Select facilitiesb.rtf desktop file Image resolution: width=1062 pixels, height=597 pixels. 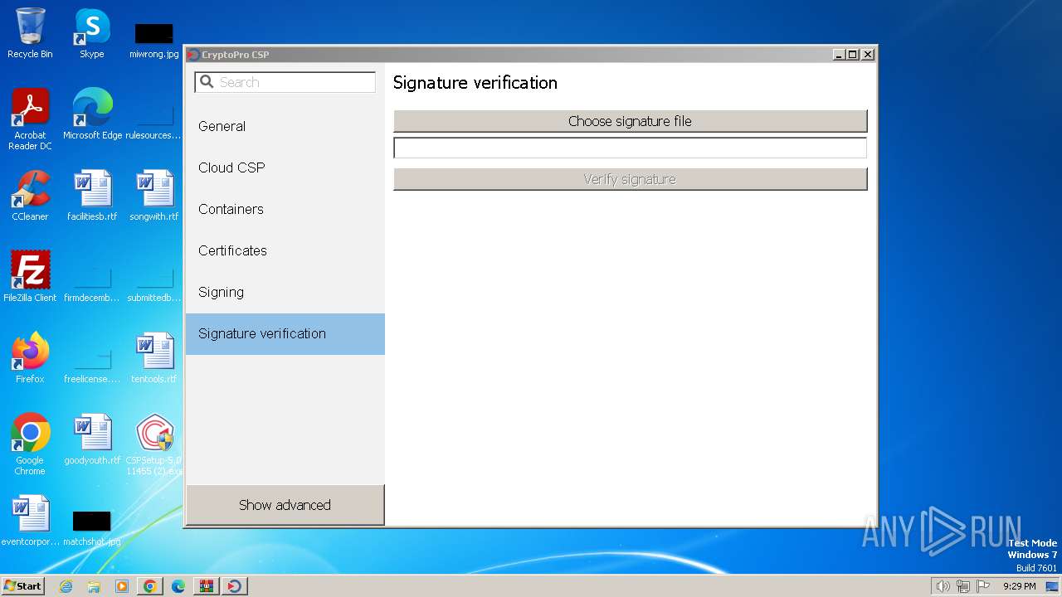point(92,196)
